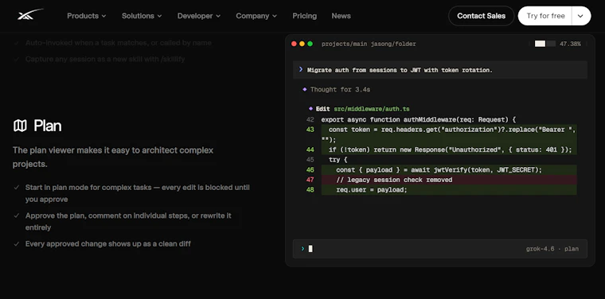This screenshot has width=605, height=299.
Task: Click the diamond icon beside Thought for 3.4s
Action: click(304, 89)
